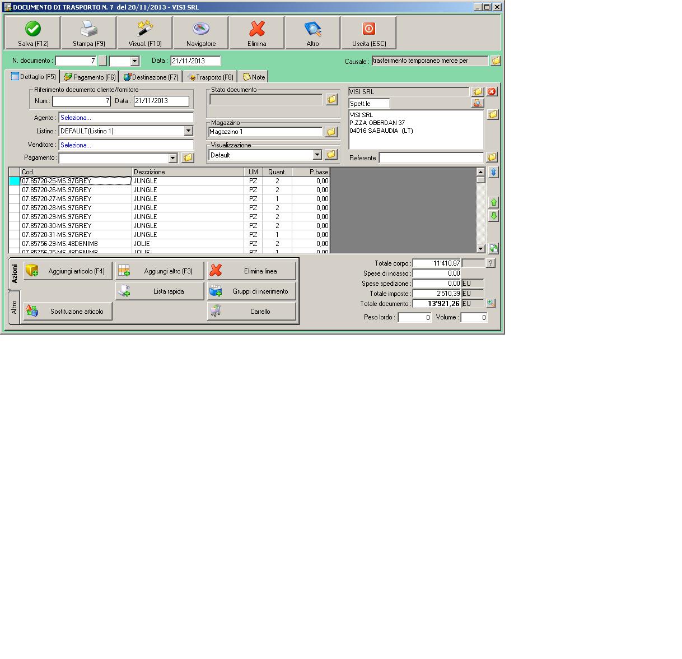The height and width of the screenshot is (659, 682).
Task: Move row up with green up arrow
Action: point(493,202)
